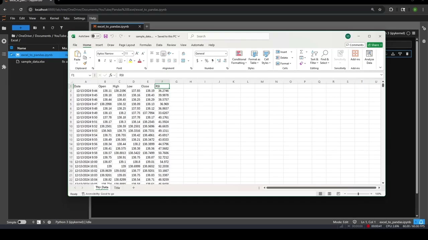Launch Analyze Data in Excel
428x240 pixels.
tap(369, 57)
